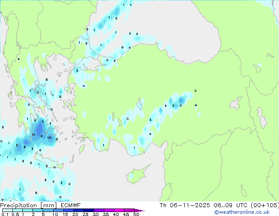279x216 pixels.
Task: Select the 30–35 mm purple legend band
Action: coord(99,210)
